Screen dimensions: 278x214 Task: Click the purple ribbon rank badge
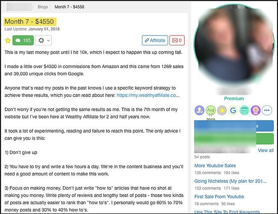pos(255,110)
